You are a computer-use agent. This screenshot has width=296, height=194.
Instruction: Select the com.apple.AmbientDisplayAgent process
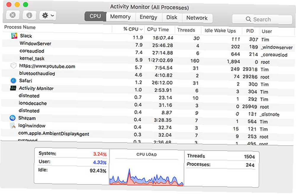pyautogui.click(x=54, y=134)
